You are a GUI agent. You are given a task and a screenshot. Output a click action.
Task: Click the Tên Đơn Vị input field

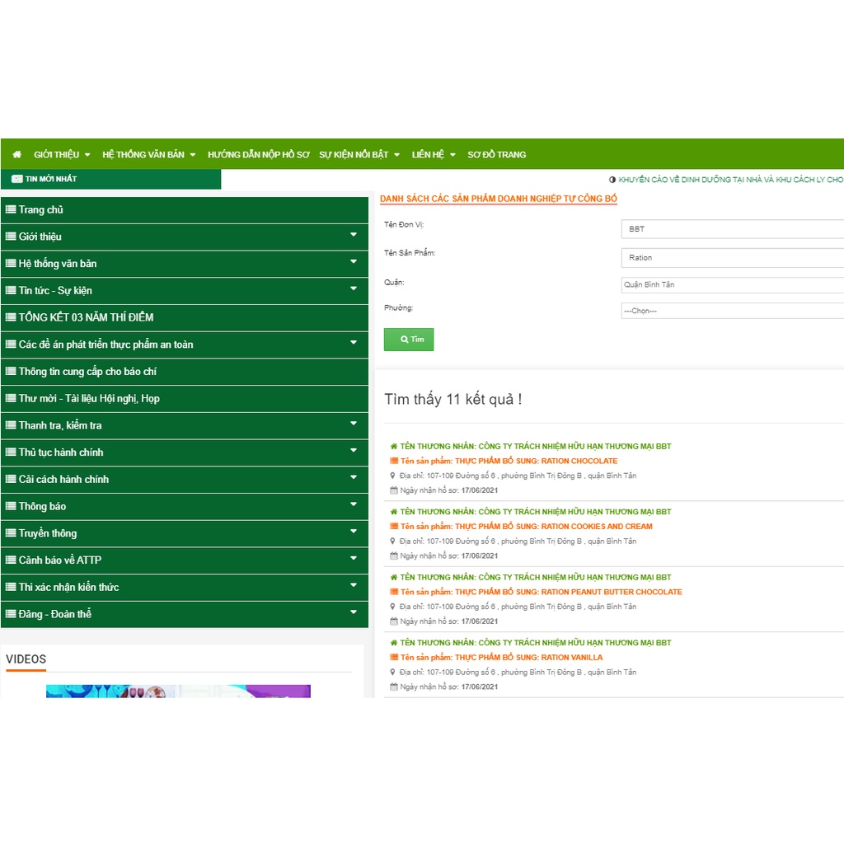click(732, 229)
